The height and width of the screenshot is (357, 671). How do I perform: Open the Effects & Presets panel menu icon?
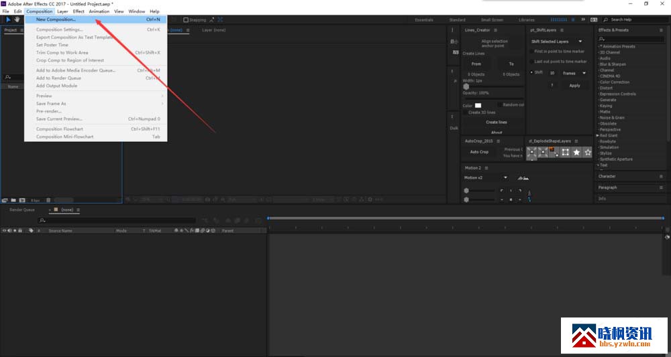(x=661, y=30)
